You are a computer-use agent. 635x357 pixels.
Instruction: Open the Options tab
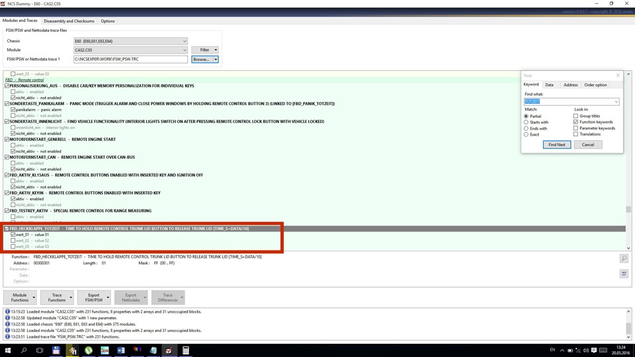pos(108,21)
